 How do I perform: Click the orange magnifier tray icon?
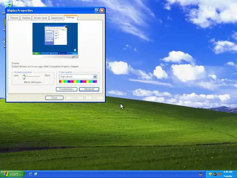coord(219,174)
